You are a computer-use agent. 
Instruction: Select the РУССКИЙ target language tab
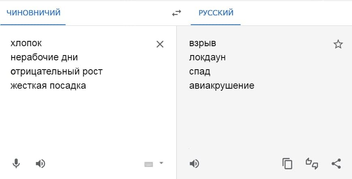coord(216,13)
